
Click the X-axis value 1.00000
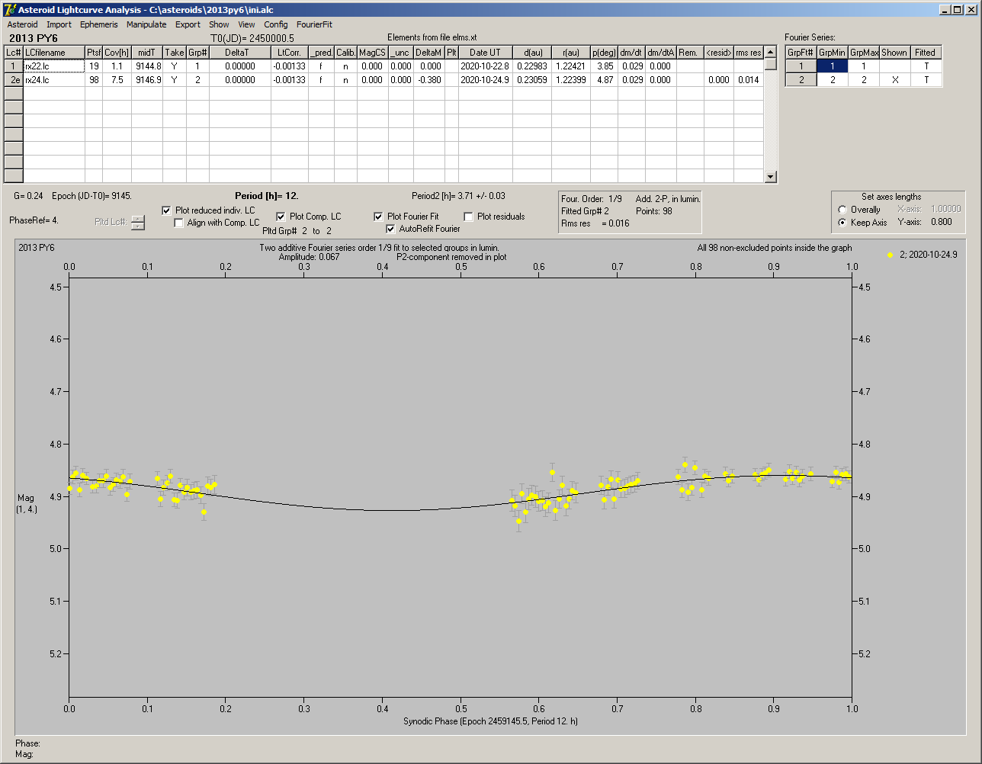[945, 209]
